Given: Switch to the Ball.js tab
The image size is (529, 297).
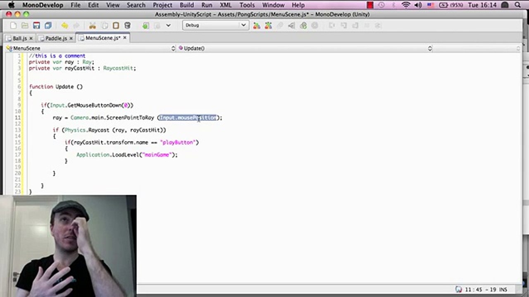Looking at the screenshot, I should pos(19,38).
